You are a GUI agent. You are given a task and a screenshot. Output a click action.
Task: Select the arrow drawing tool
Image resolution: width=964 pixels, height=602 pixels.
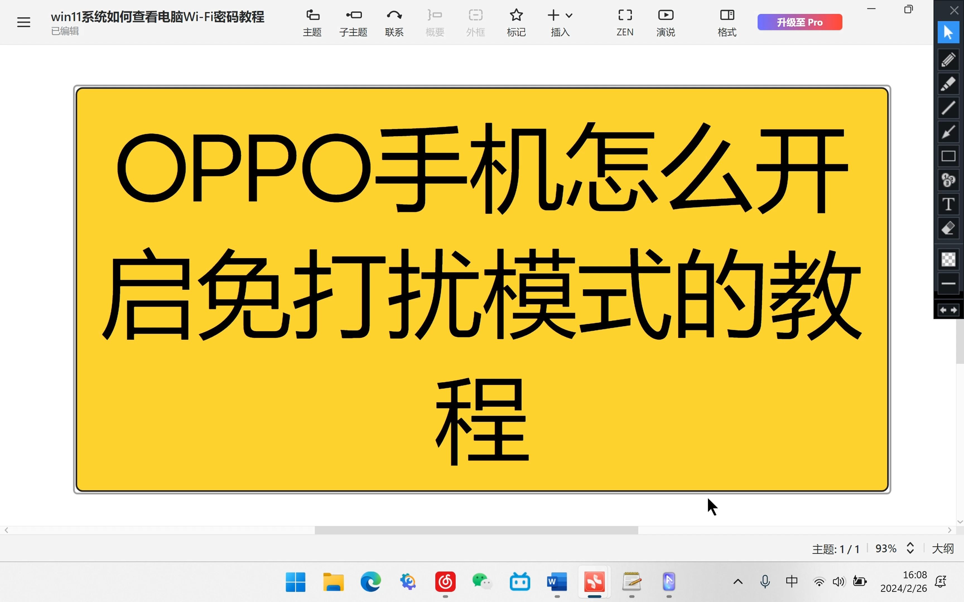948,132
